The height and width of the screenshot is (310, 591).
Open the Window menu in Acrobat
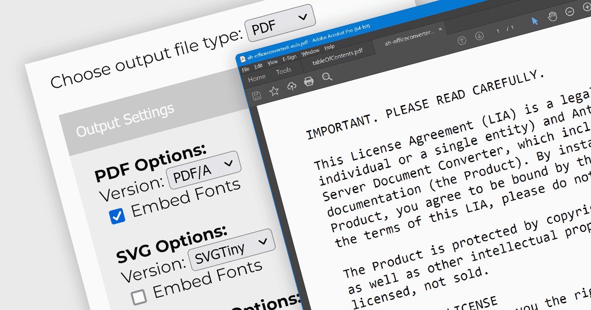pos(310,52)
